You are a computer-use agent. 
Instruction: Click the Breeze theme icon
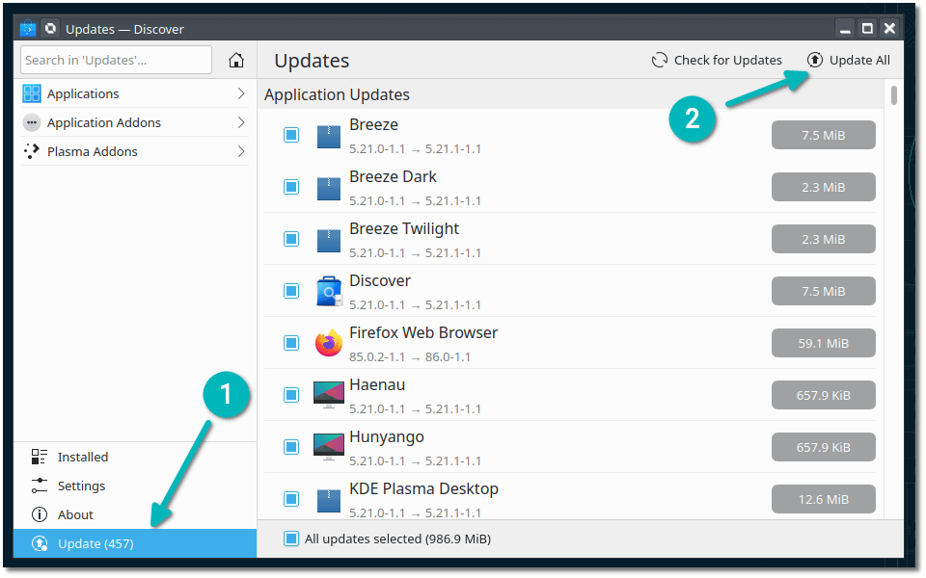(x=329, y=134)
